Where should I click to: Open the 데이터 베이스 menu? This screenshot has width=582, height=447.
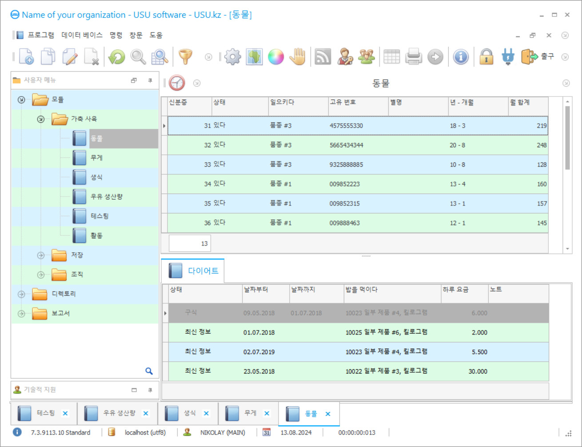[x=82, y=35]
